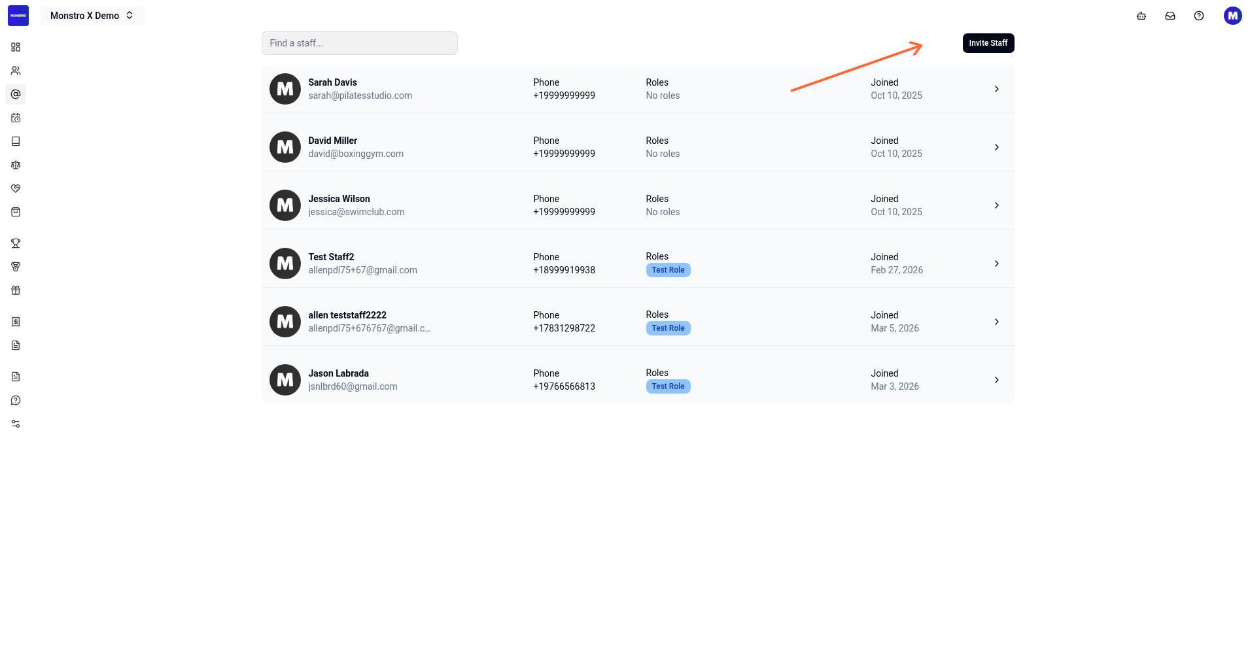Click the name allen teststaff2222
This screenshot has width=1250, height=646.
click(x=347, y=315)
